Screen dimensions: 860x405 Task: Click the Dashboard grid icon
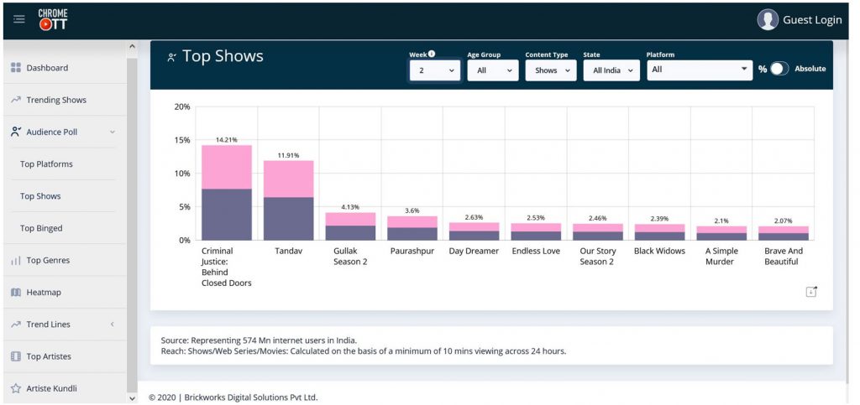tap(15, 68)
